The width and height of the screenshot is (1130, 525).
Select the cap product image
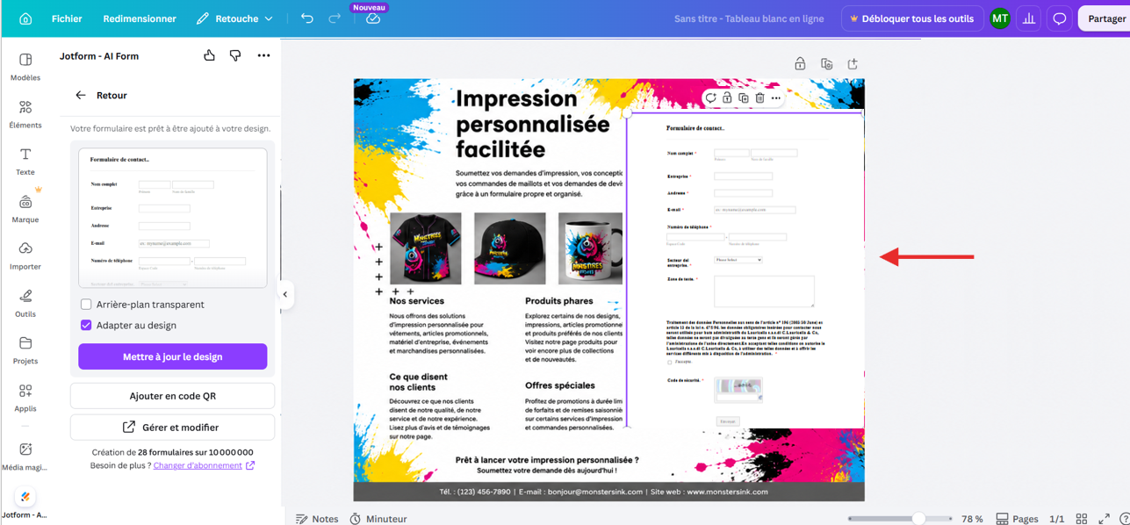tap(509, 248)
